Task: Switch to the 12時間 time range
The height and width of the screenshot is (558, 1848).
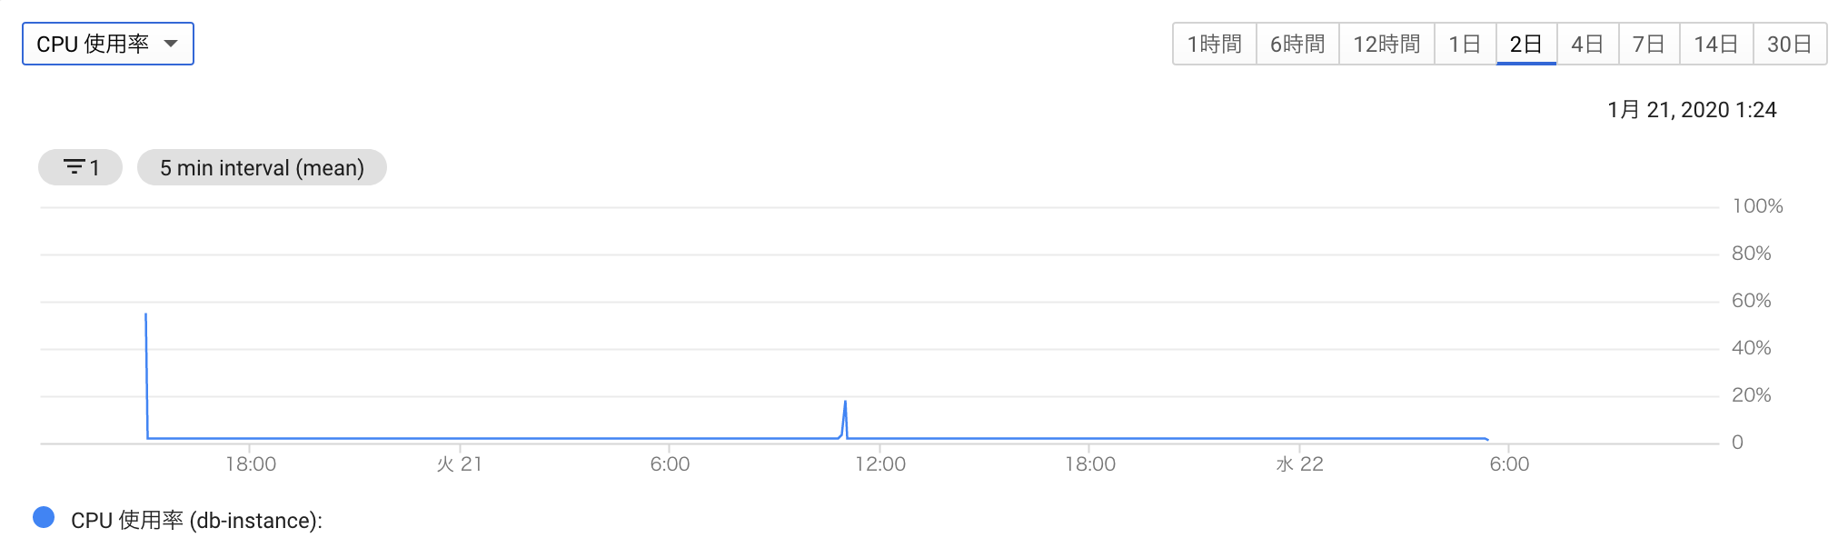Action: click(1386, 44)
